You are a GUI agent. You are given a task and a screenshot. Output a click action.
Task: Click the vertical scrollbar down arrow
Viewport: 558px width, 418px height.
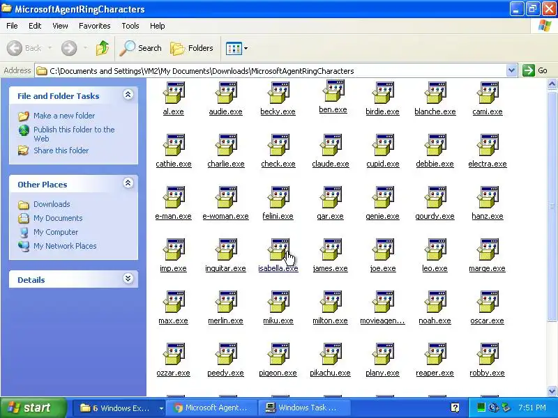point(552,391)
